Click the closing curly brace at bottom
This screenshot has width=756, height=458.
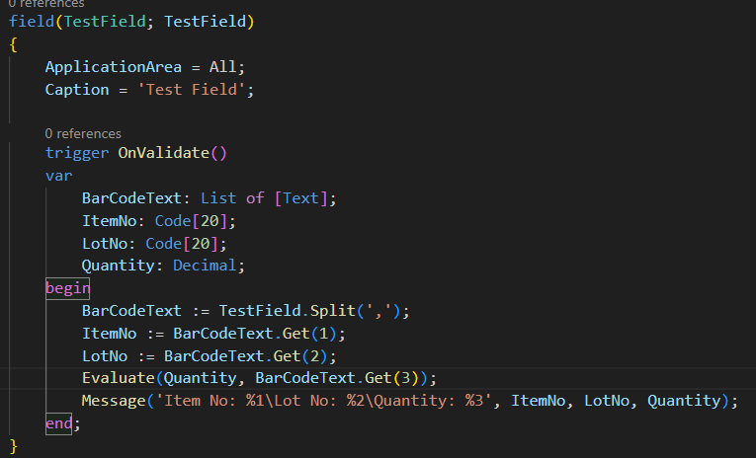14,445
